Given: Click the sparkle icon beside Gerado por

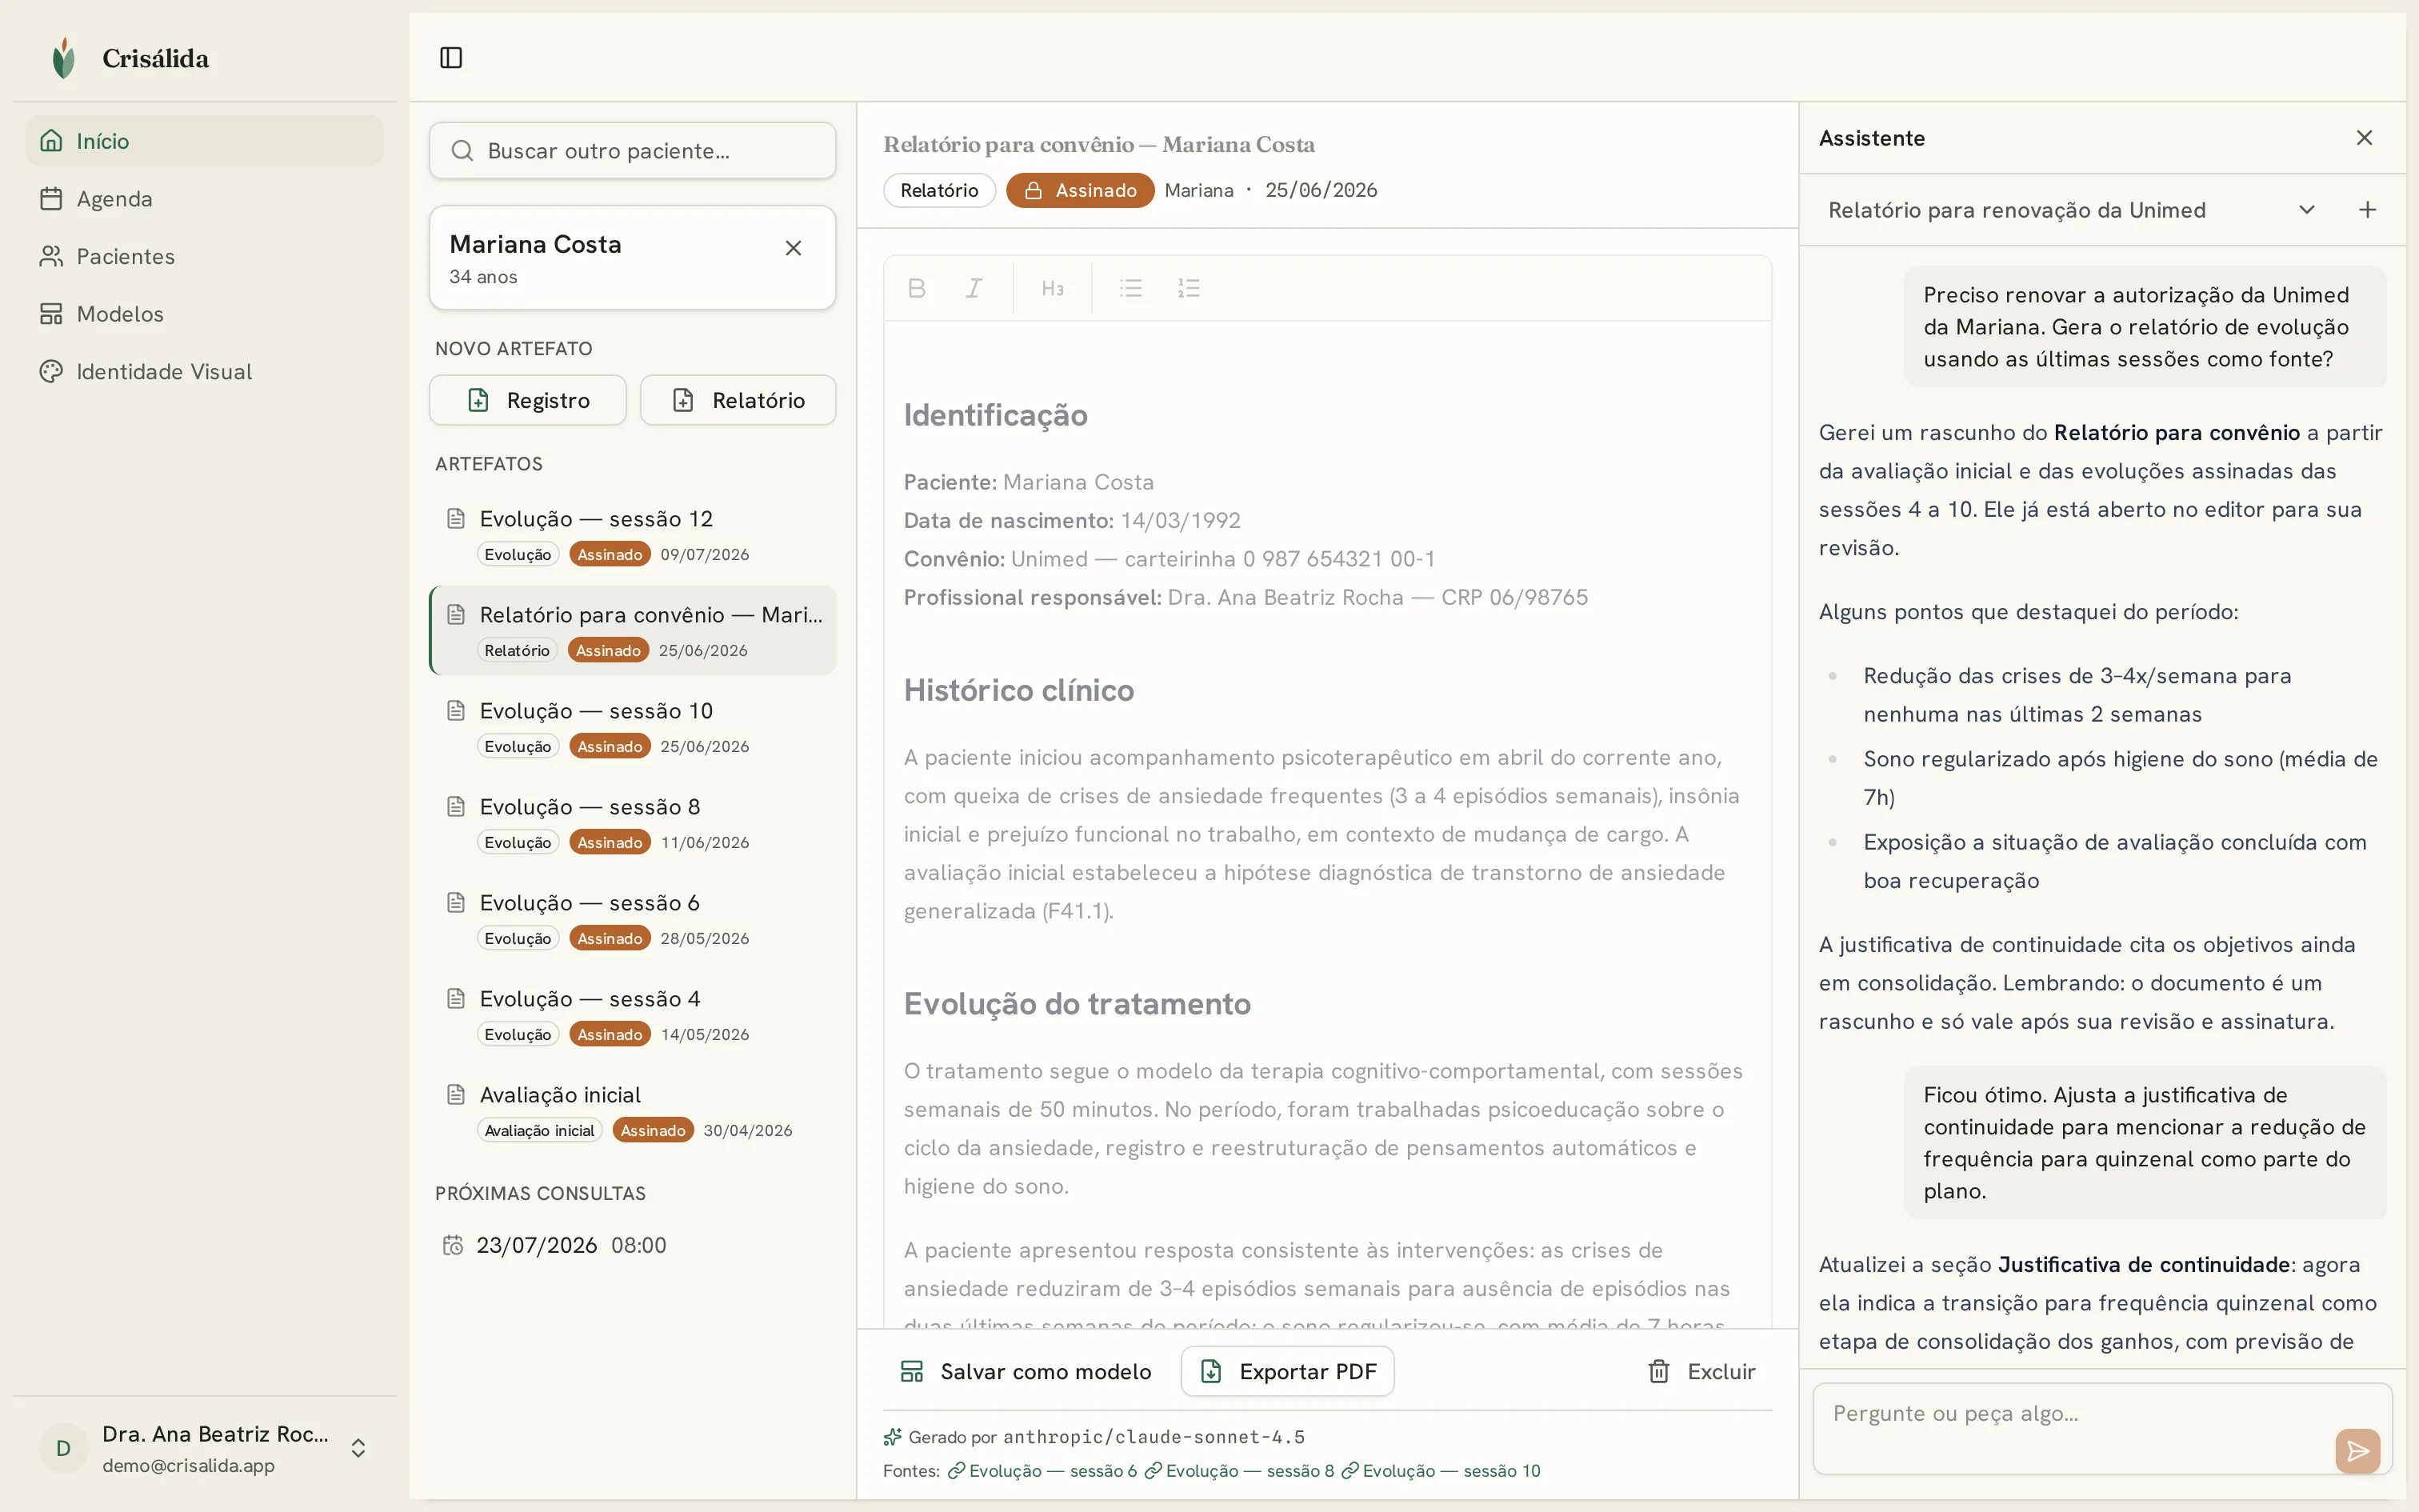Looking at the screenshot, I should (x=893, y=1437).
